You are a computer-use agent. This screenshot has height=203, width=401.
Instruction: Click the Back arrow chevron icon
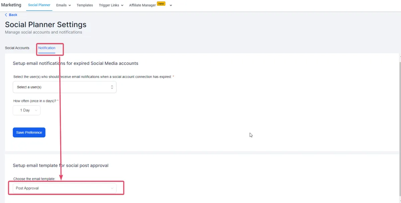click(6, 15)
